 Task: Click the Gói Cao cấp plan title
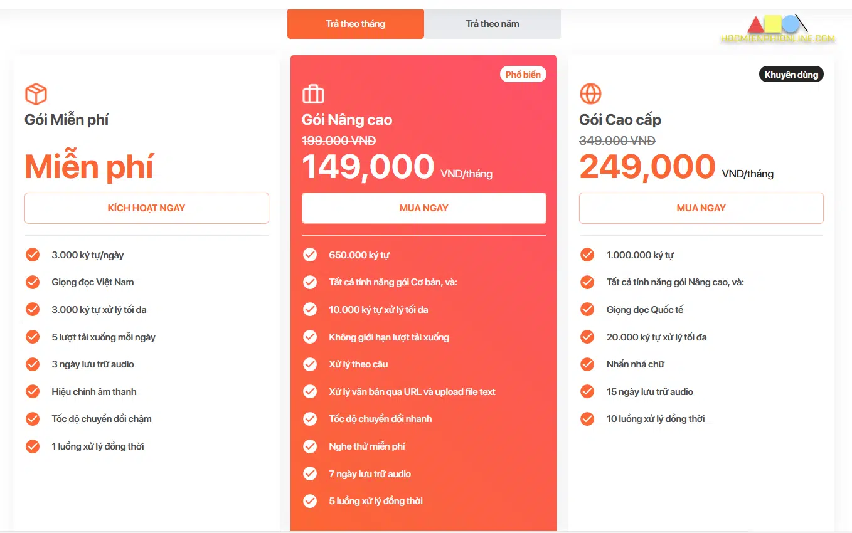(x=620, y=120)
